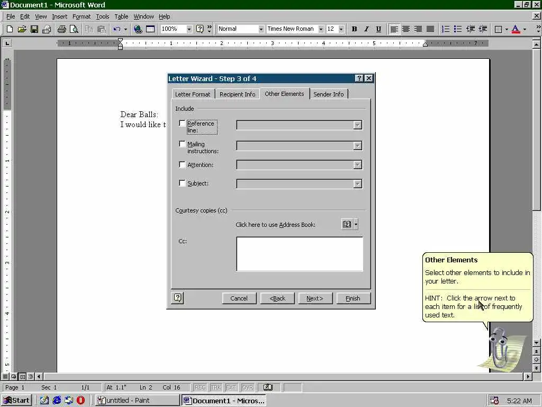Decrease the paragraph indent
Screen dimensions: 542x407
click(470, 29)
